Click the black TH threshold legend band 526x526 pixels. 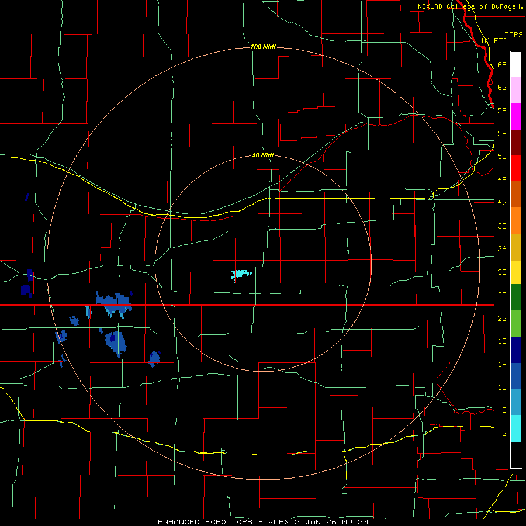(516, 455)
